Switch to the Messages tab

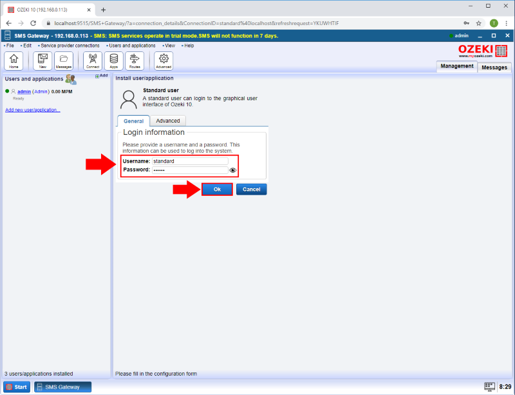coord(494,67)
